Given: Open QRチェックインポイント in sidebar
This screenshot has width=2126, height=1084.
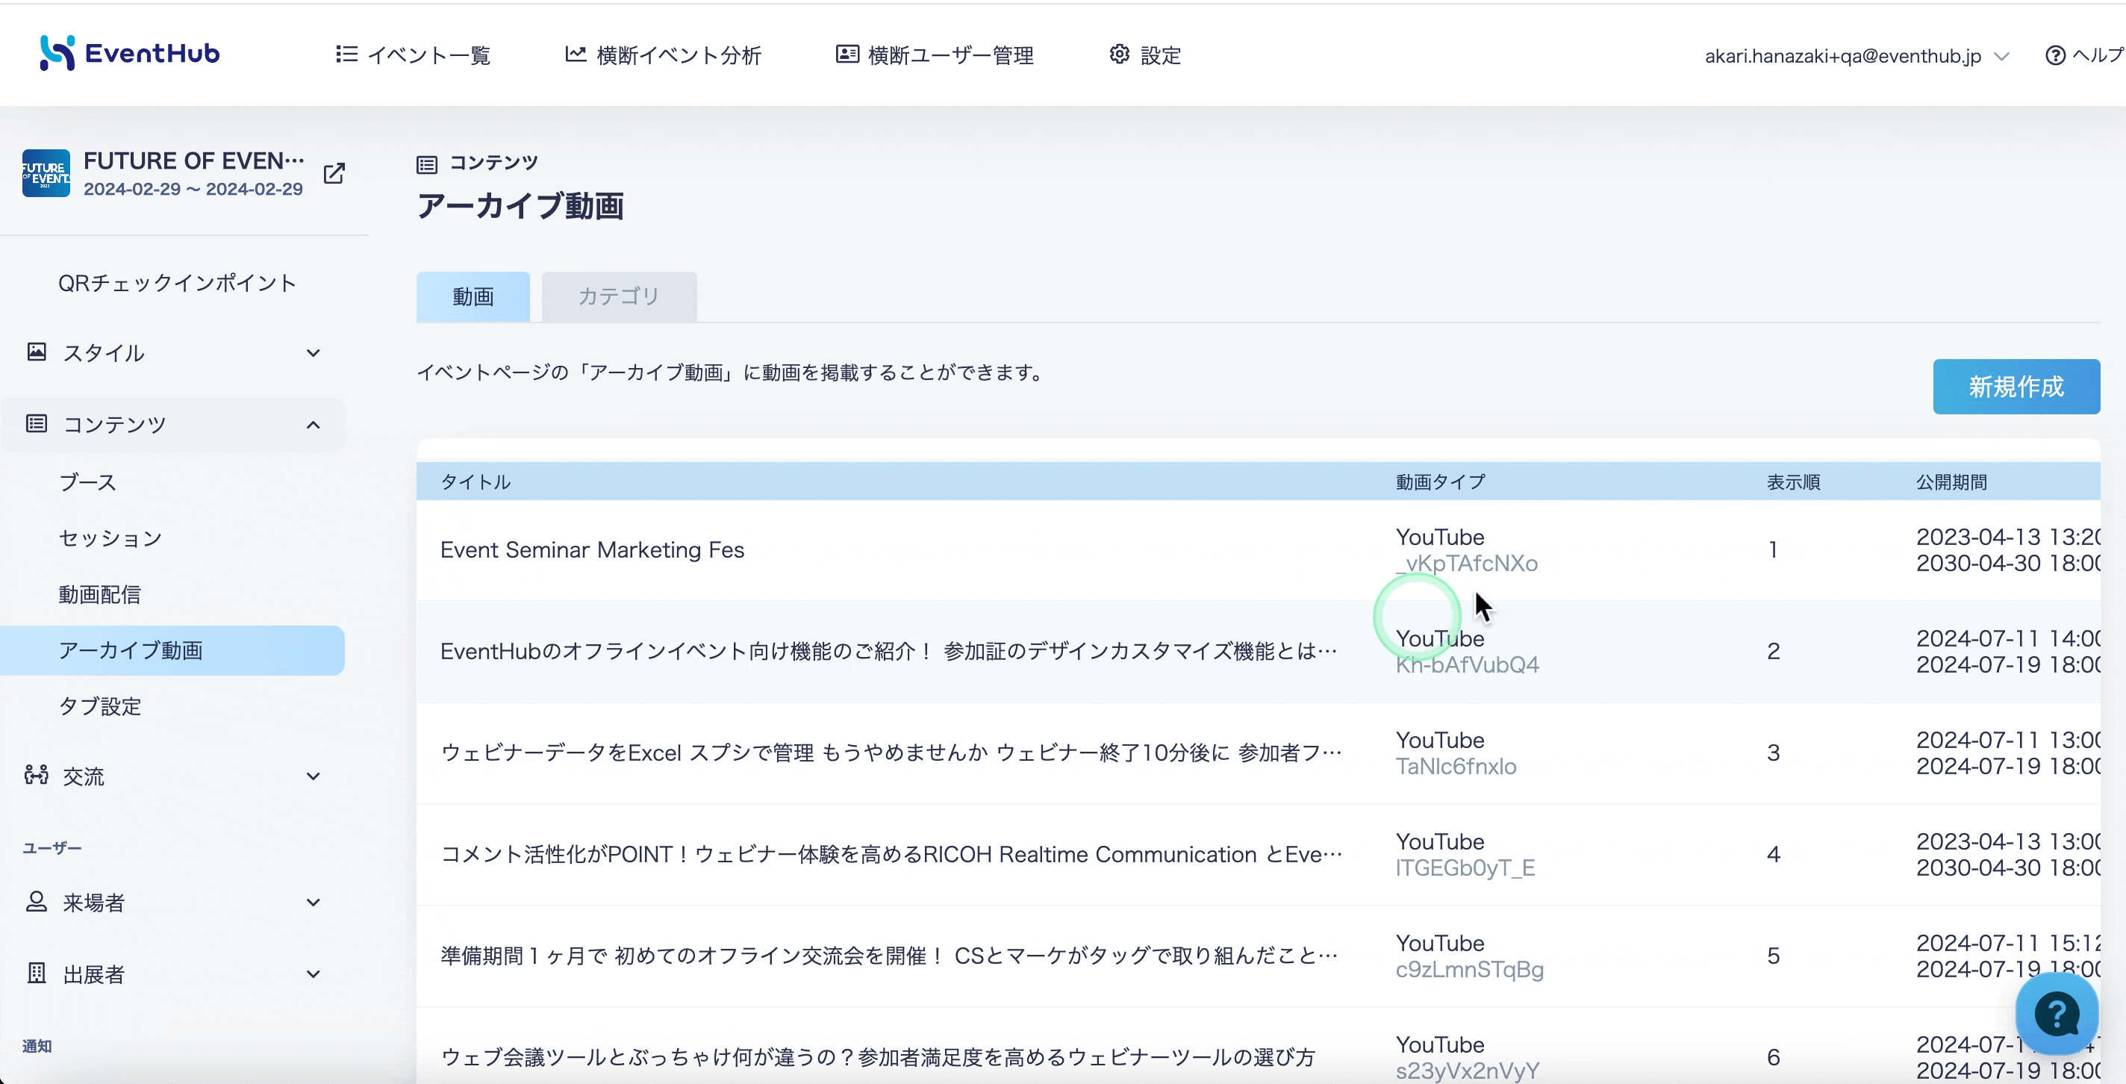Looking at the screenshot, I should 177,283.
